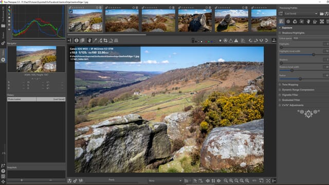Pick the white balance eyedropper tool
Image resolution: width=329 pixels, height=185 pixels.
click(95, 40)
